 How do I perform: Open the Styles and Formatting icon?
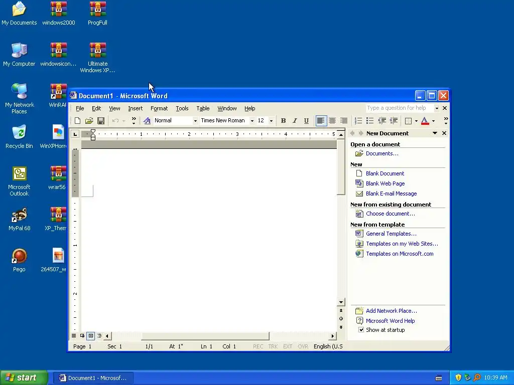pos(147,121)
